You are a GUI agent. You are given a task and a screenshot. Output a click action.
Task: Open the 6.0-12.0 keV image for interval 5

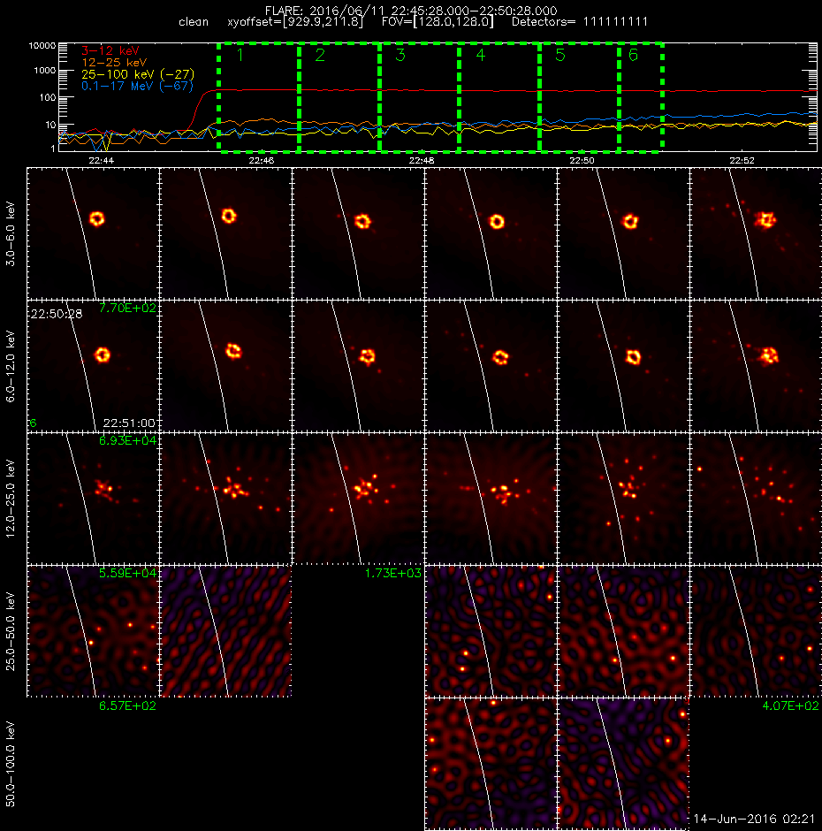click(623, 366)
